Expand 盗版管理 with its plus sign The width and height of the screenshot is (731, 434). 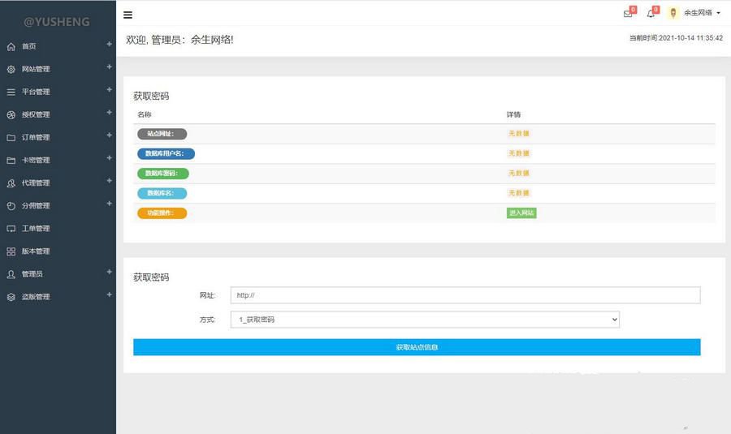tap(109, 294)
